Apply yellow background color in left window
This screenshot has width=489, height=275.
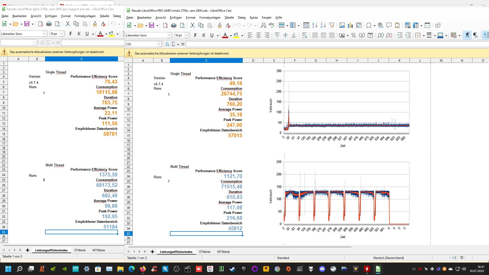pyautogui.click(x=111, y=34)
